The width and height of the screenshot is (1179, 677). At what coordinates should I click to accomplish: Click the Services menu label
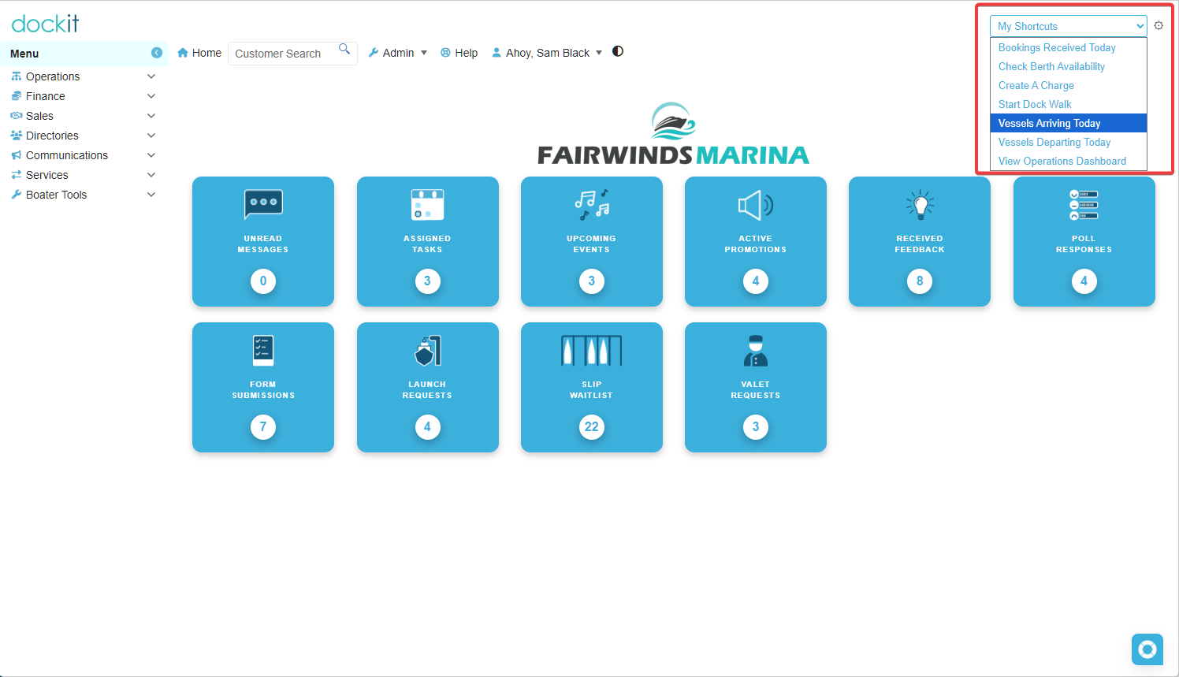pos(47,175)
